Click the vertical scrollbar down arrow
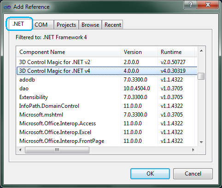 click(201, 142)
